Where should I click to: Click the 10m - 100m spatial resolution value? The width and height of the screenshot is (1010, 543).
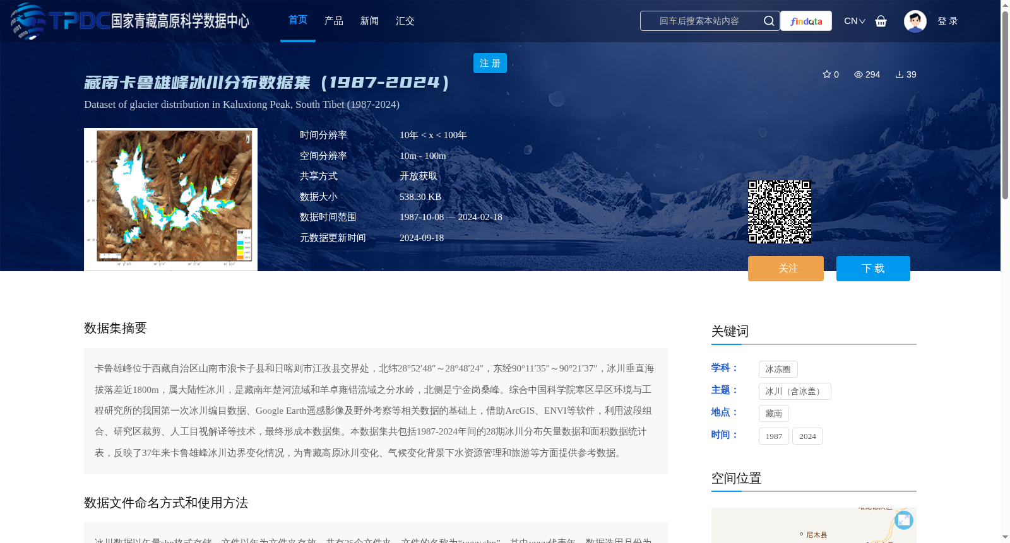coord(423,156)
